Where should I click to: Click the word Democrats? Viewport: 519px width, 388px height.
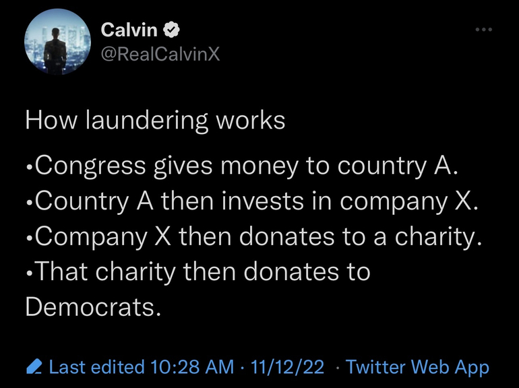(x=93, y=307)
